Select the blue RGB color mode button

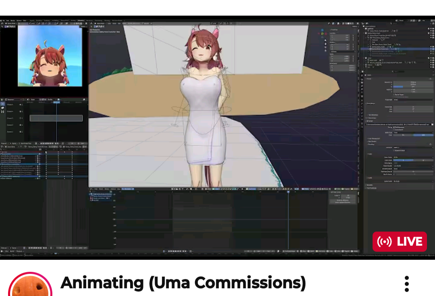tap(423, 135)
